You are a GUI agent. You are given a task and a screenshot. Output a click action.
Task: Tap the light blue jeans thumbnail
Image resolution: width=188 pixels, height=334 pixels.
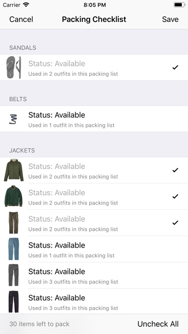[x=13, y=249]
